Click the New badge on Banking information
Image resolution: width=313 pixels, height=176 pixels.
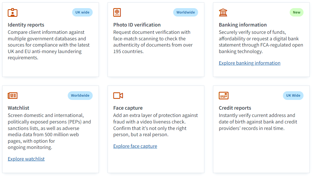pos(296,12)
